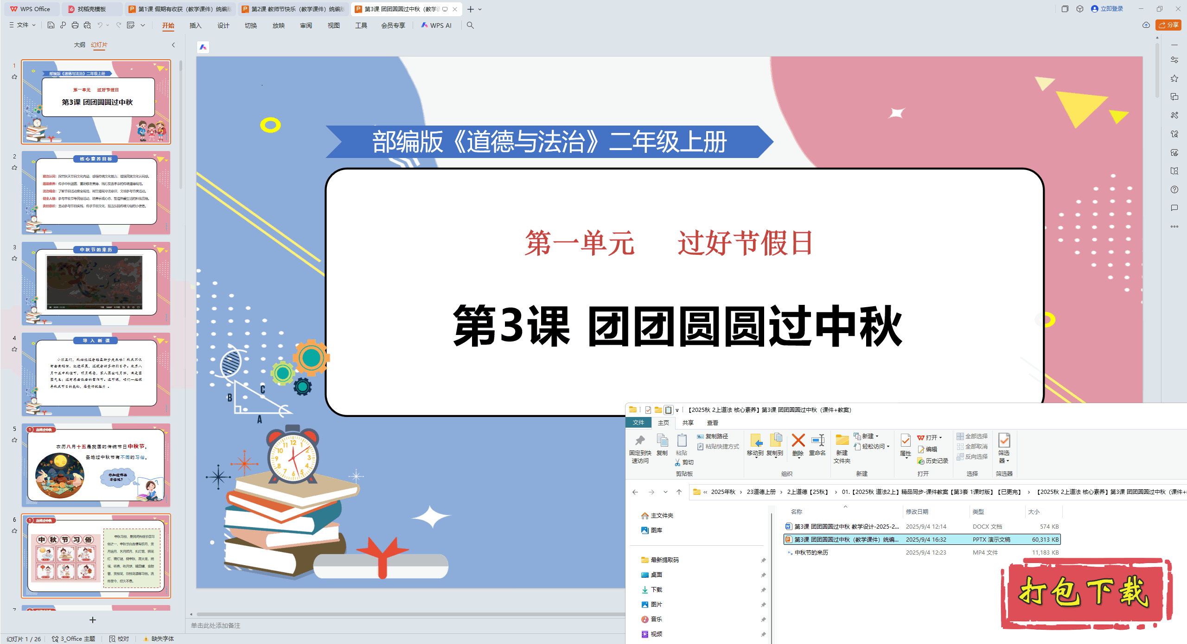The width and height of the screenshot is (1187, 644).
Task: Click the floating WPS AI icon above slide
Action: pyautogui.click(x=203, y=47)
